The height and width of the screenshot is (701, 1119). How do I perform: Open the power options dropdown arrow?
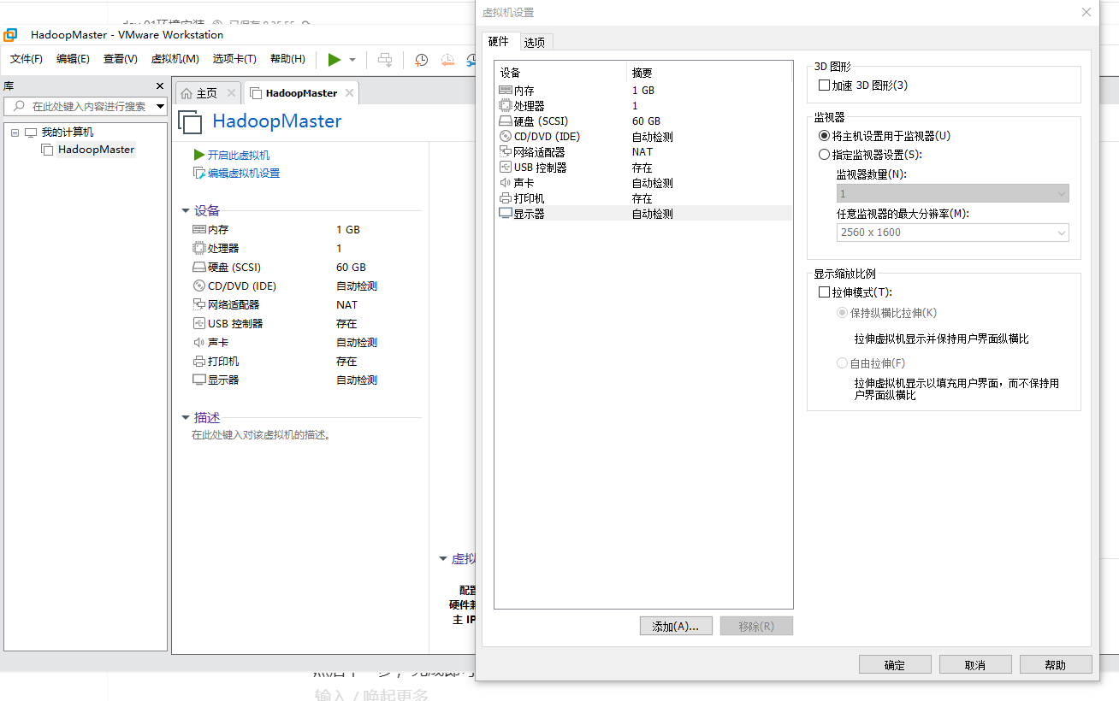tap(352, 60)
